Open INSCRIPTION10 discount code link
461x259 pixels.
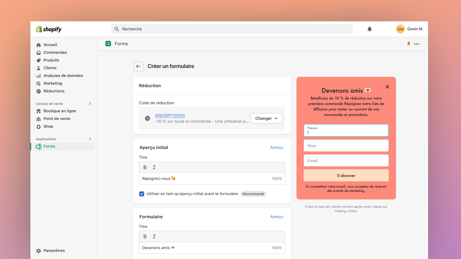pos(170,115)
